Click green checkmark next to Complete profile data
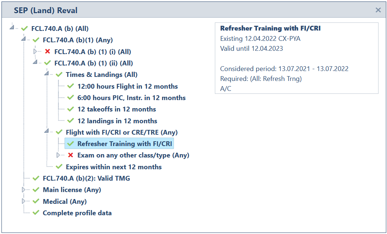Viewport: 387px width, 234px height. 36,213
